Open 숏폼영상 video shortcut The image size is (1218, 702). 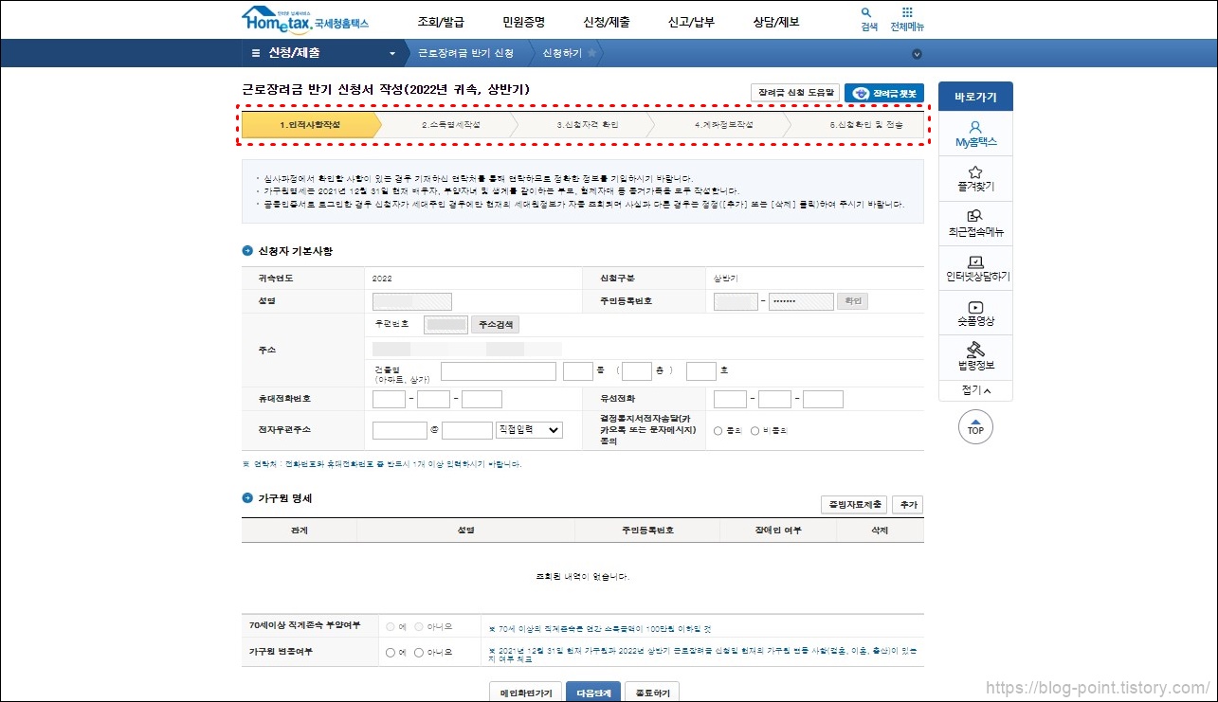pos(975,313)
